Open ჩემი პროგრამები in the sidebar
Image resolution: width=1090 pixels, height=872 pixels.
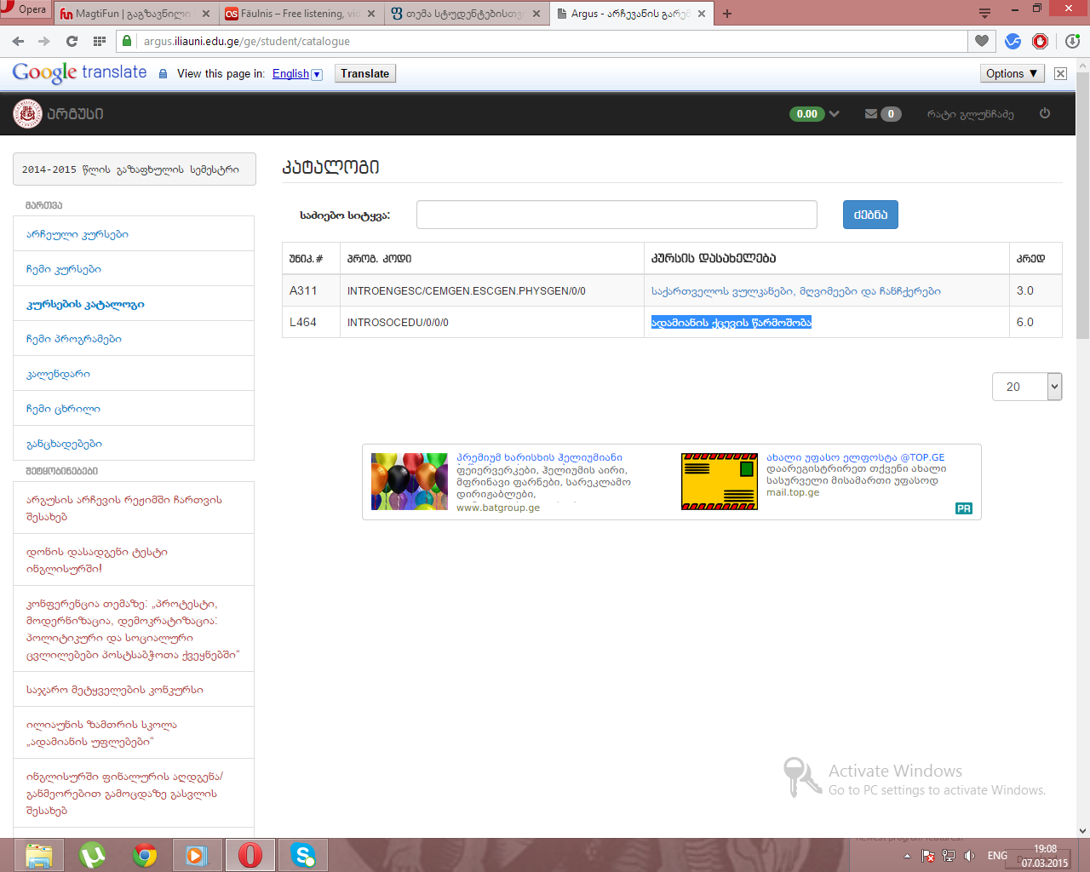134,339
